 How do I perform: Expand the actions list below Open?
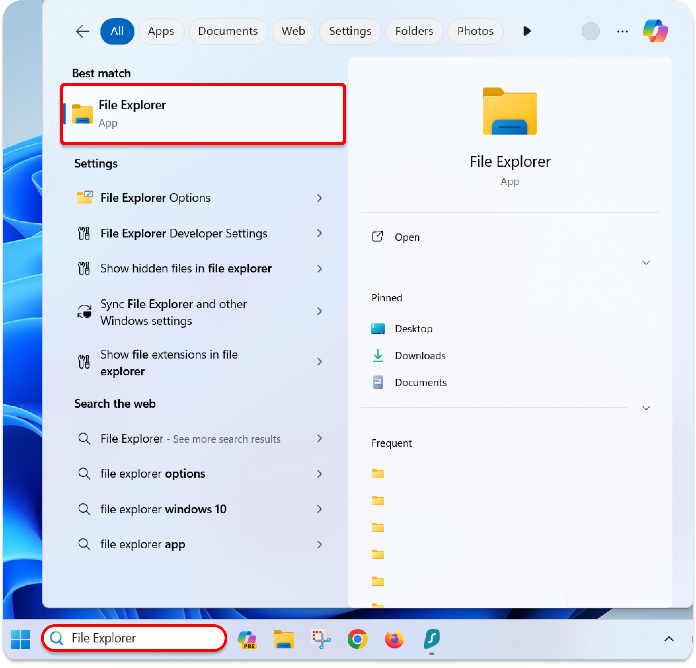[x=646, y=263]
